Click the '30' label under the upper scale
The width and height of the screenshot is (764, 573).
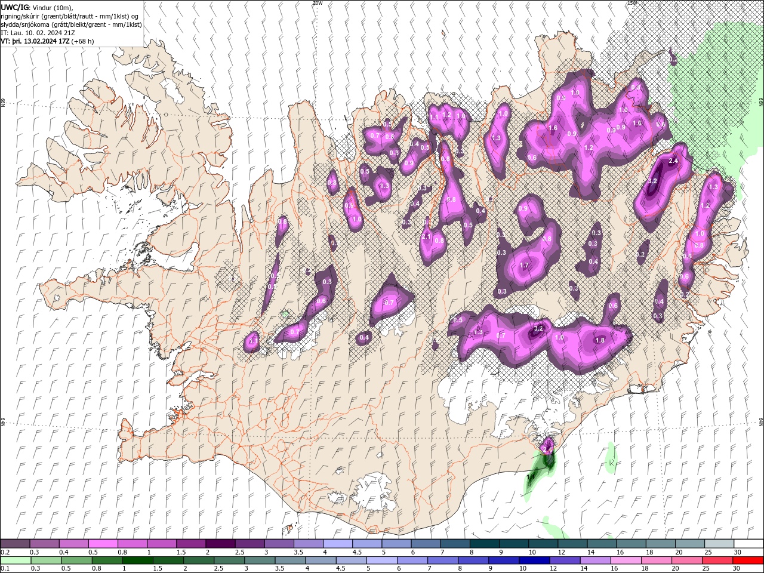coord(737,552)
